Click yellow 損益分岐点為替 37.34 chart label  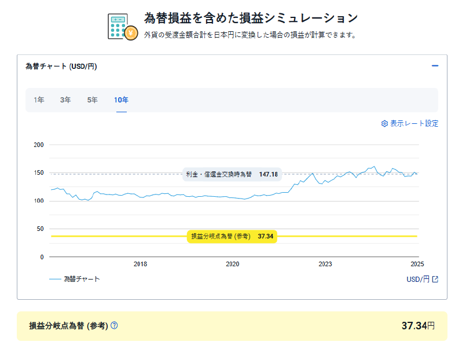tap(232, 236)
